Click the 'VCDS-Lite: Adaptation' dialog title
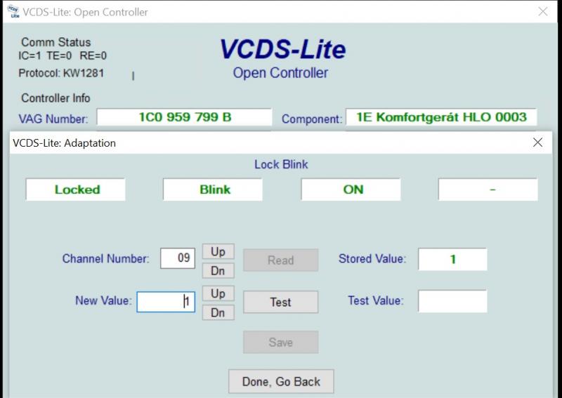Screen dimensions: 562x398 point(64,143)
